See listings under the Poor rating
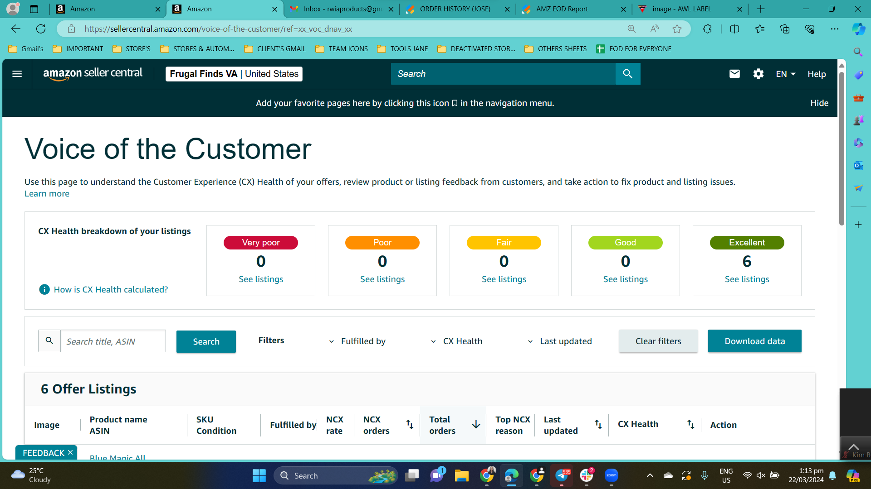871x489 pixels. coord(382,279)
